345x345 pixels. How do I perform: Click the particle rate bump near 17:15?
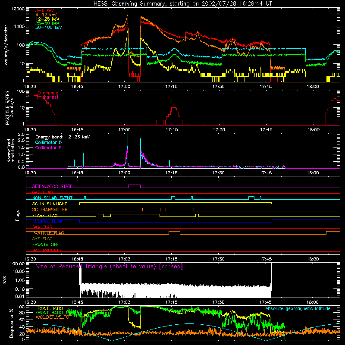pyautogui.click(x=174, y=116)
